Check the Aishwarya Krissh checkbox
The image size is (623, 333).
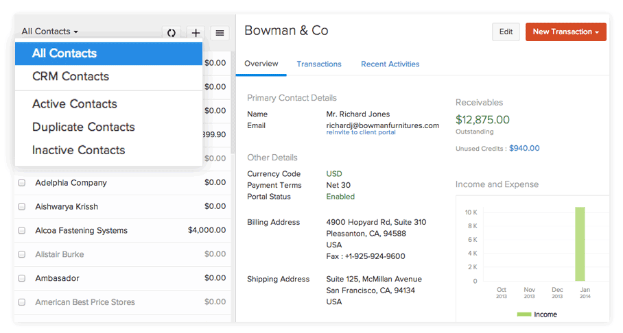click(22, 207)
